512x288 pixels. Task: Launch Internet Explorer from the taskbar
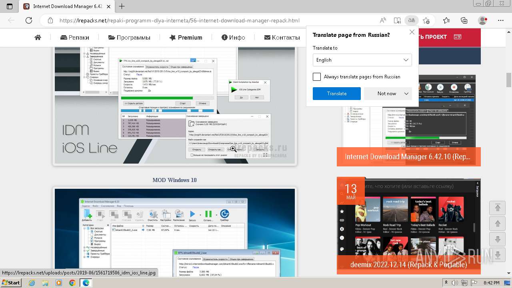pos(32,283)
